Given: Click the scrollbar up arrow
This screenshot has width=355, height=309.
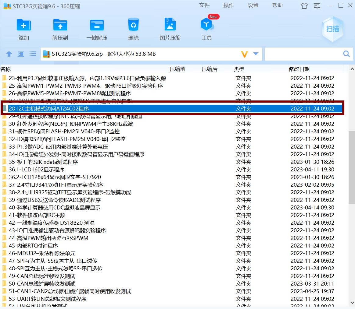Looking at the screenshot, I should [x=352, y=69].
